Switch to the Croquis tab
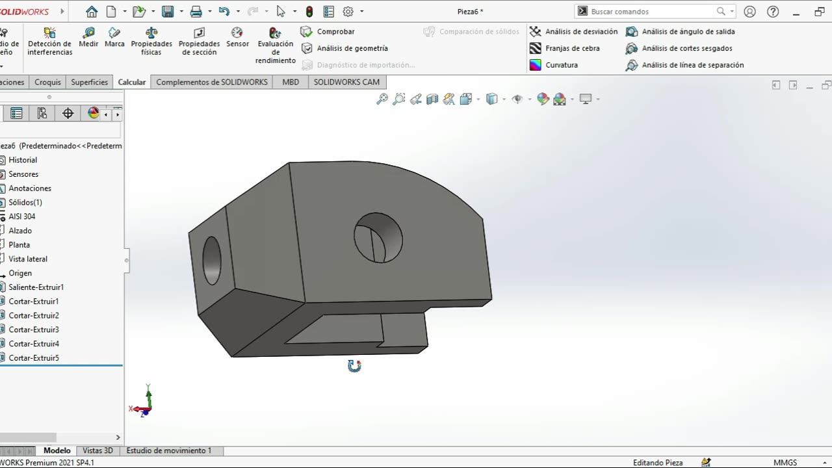Viewport: 832px width, 468px height. click(x=47, y=82)
